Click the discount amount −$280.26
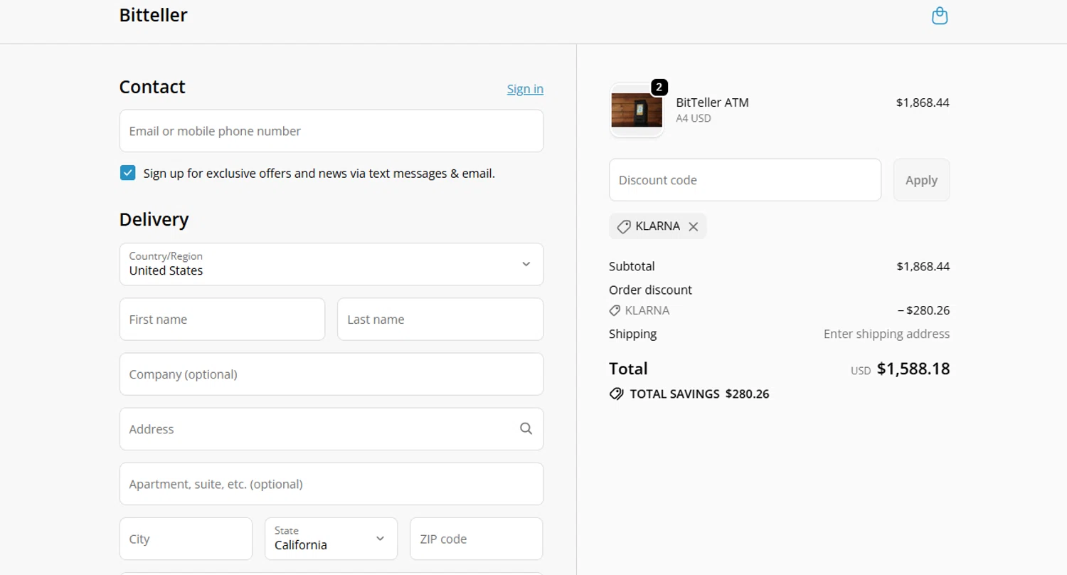Image resolution: width=1067 pixels, height=575 pixels. click(923, 310)
